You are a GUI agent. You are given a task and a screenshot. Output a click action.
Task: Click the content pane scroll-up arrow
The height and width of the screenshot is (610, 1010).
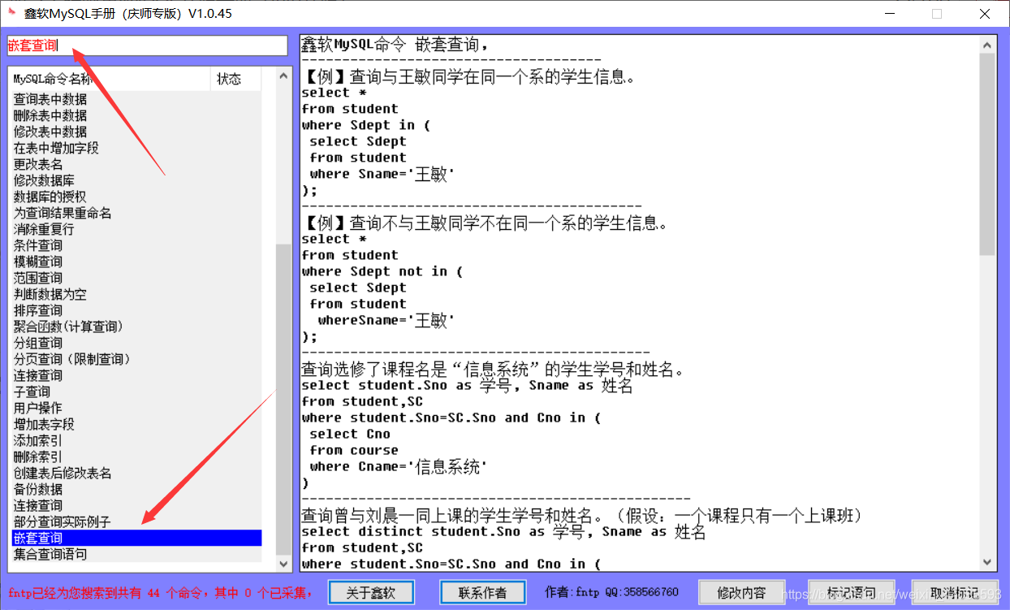click(x=987, y=45)
